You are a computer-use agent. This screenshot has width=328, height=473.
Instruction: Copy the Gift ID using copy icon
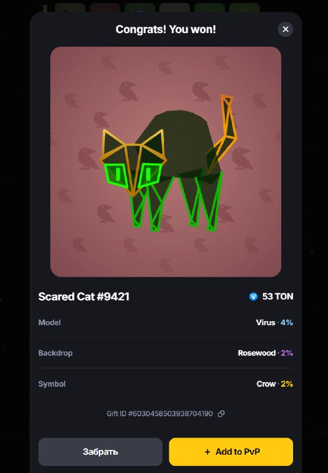[221, 413]
